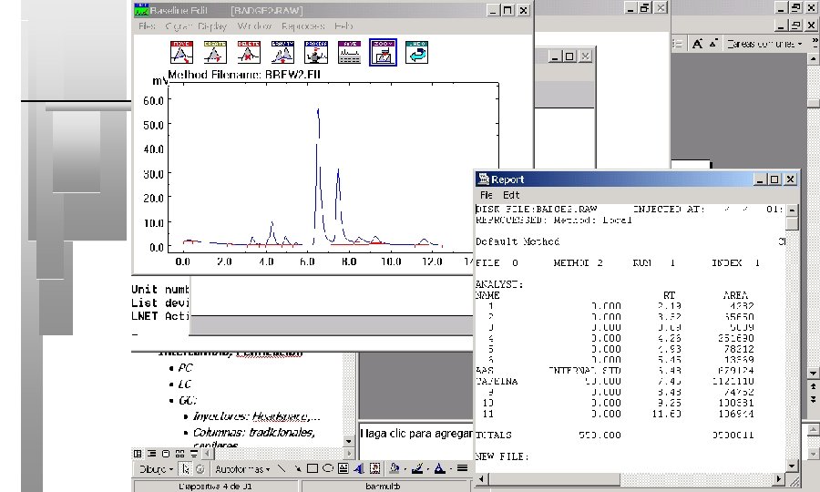Click the Insert clip art icon
The width and height of the screenshot is (820, 492).
pyautogui.click(x=374, y=468)
